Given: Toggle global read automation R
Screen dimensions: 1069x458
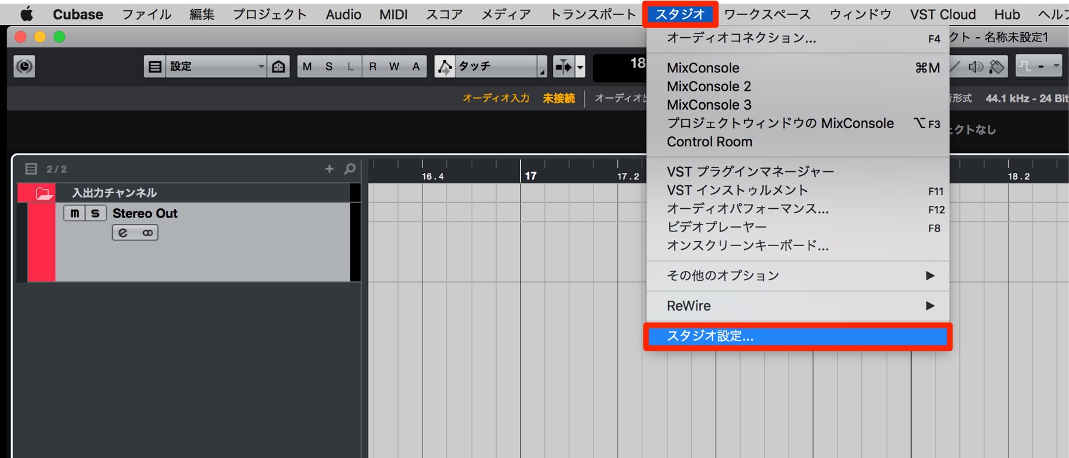Looking at the screenshot, I should 372,66.
